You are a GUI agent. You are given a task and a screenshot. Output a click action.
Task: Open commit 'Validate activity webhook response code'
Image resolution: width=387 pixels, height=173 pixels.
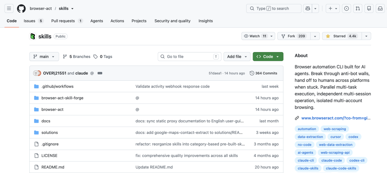coord(172,86)
